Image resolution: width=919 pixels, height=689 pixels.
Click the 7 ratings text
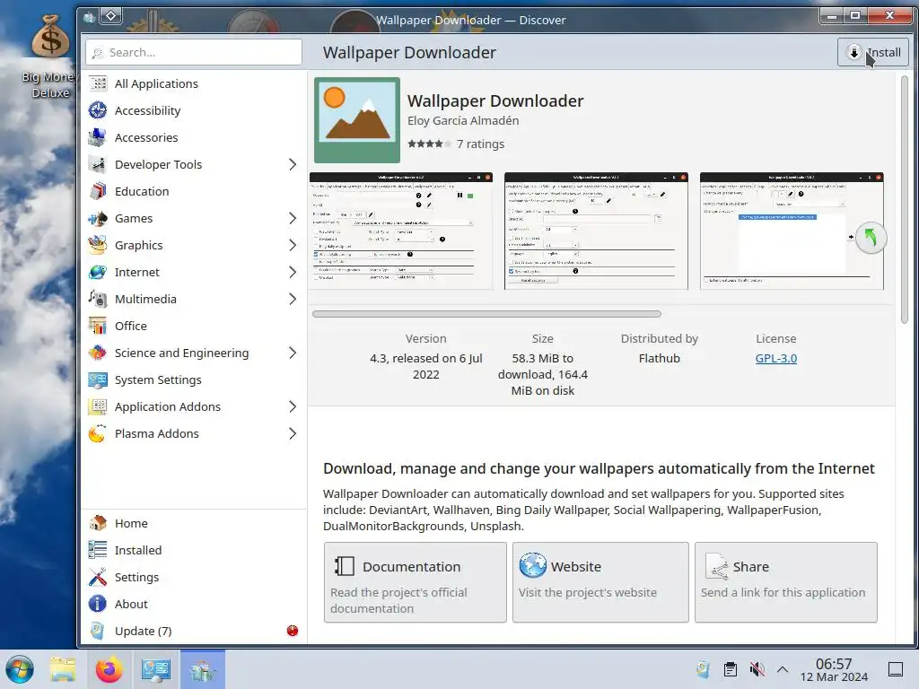[x=481, y=144]
